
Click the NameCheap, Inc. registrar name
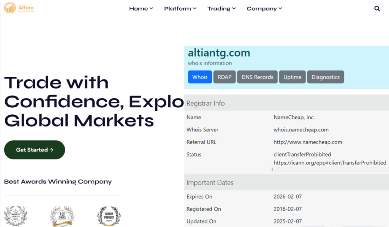point(294,117)
